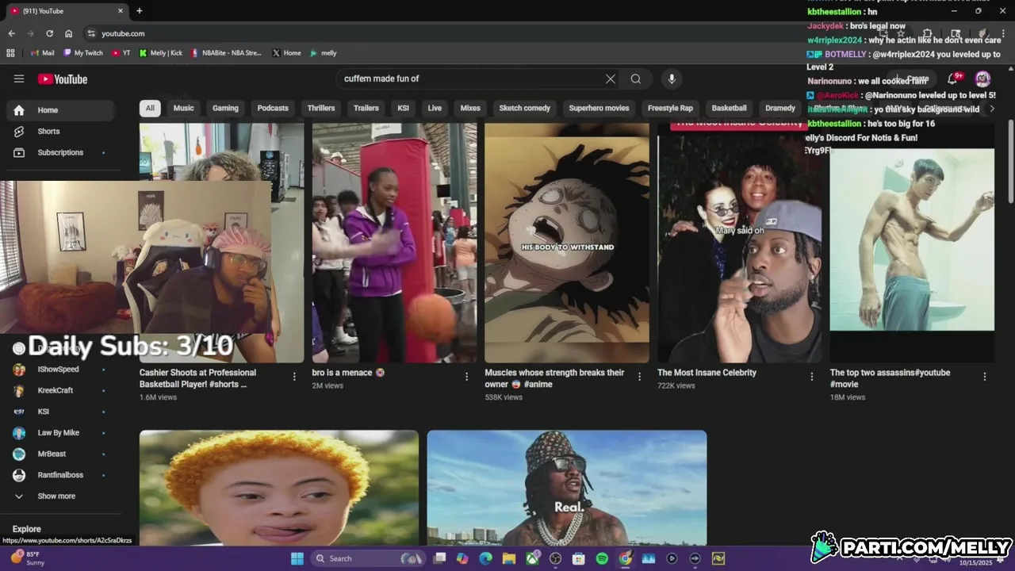Open options for The top two assassins short
The width and height of the screenshot is (1015, 571).
(x=984, y=377)
